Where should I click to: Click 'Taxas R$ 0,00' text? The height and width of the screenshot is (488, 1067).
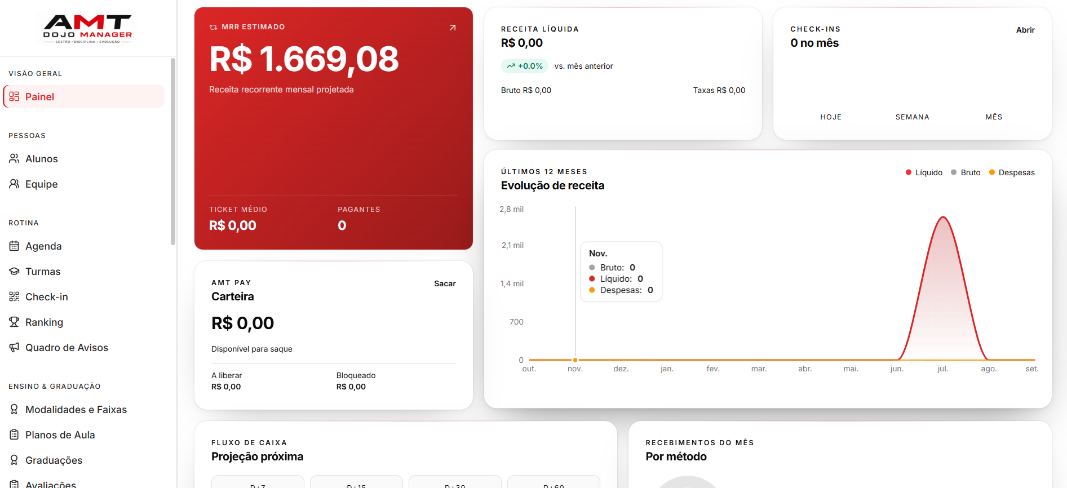pyautogui.click(x=719, y=90)
